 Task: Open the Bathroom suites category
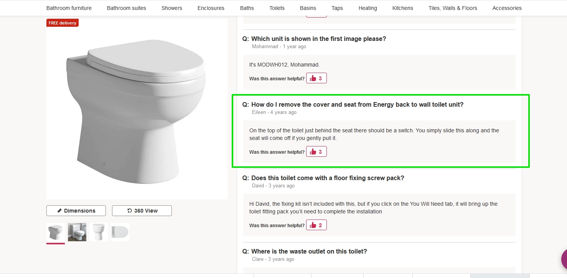(x=127, y=8)
